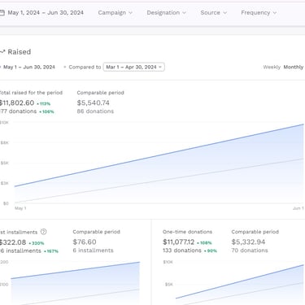Switch chart view to Monthly
305x305 pixels.
coord(294,67)
